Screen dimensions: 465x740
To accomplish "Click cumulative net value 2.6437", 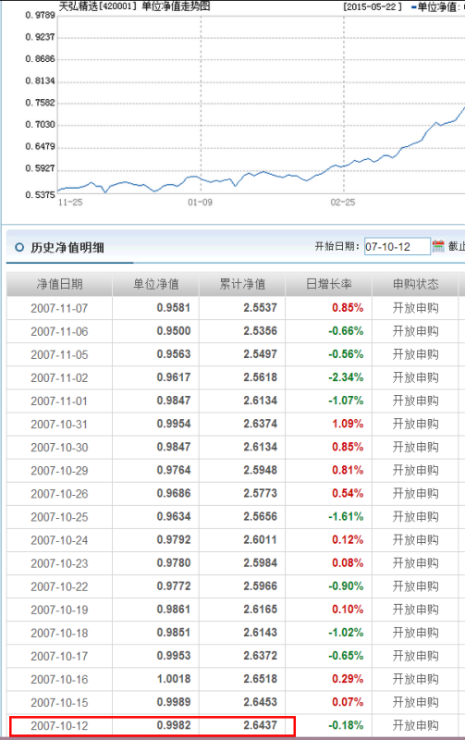I will (x=261, y=725).
